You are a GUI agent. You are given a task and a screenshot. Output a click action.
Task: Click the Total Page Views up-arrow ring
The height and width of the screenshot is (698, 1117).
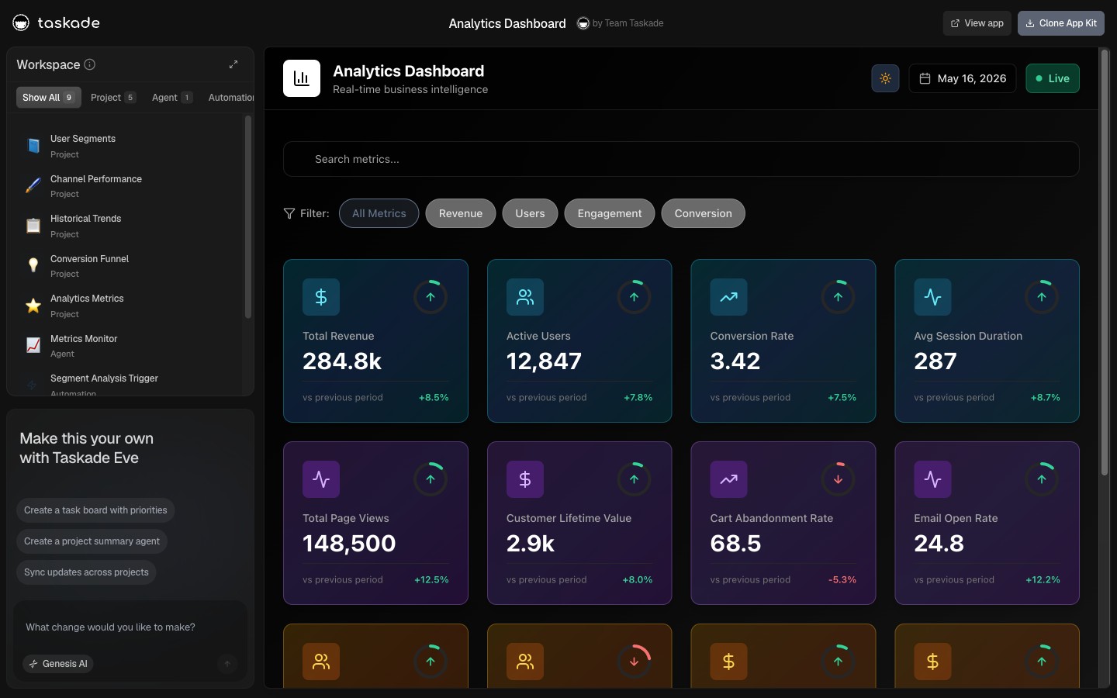pos(431,479)
